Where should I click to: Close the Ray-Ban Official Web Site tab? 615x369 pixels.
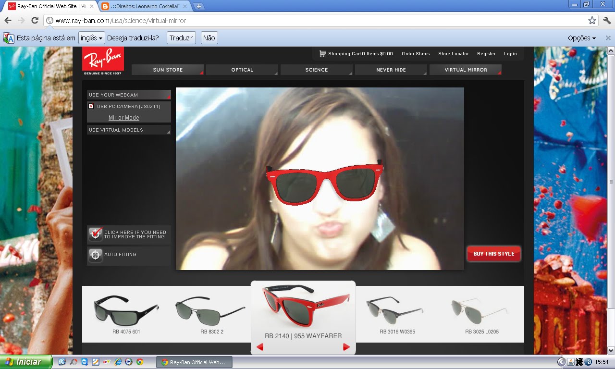tap(92, 6)
